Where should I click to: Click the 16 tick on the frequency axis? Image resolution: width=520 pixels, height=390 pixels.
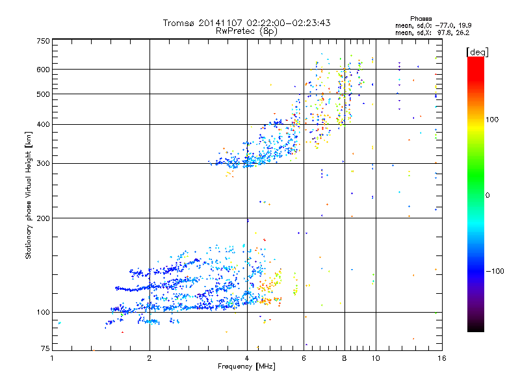tap(440, 358)
